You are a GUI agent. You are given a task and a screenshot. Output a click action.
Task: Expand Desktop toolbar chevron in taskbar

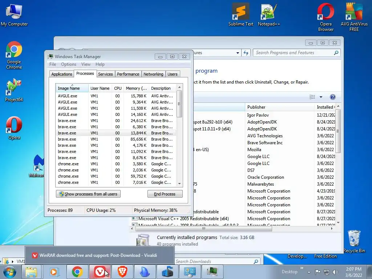[302, 268]
